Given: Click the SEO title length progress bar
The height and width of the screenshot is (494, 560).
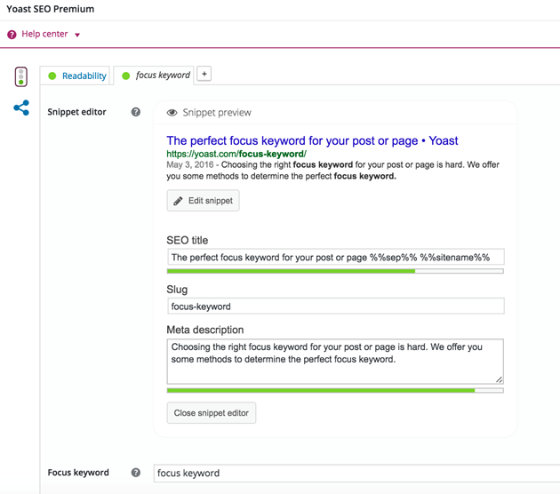Looking at the screenshot, I should pos(335,271).
